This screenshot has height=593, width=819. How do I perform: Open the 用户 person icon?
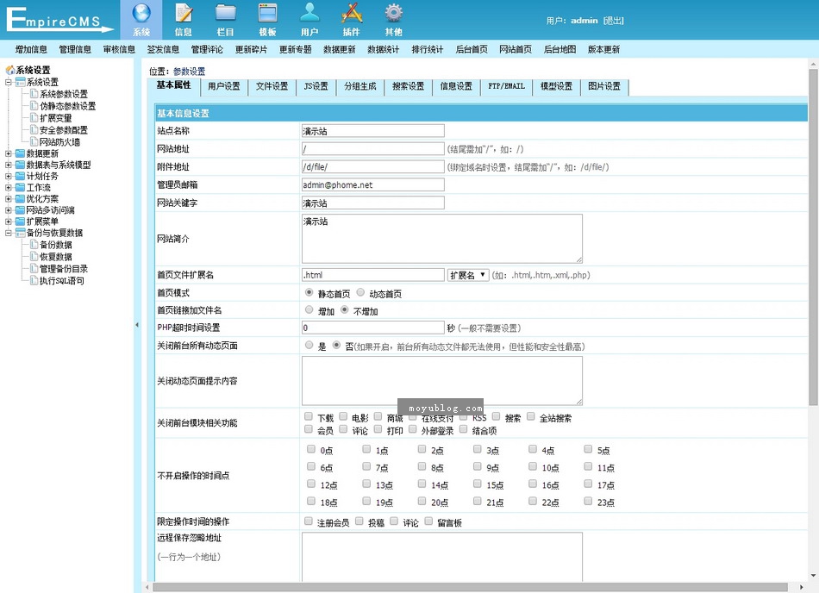[x=309, y=14]
